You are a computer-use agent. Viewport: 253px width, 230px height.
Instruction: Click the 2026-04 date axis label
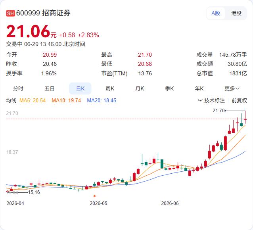[15, 203]
